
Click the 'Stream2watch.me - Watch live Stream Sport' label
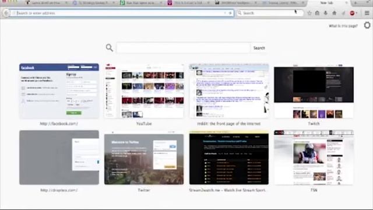(227, 190)
